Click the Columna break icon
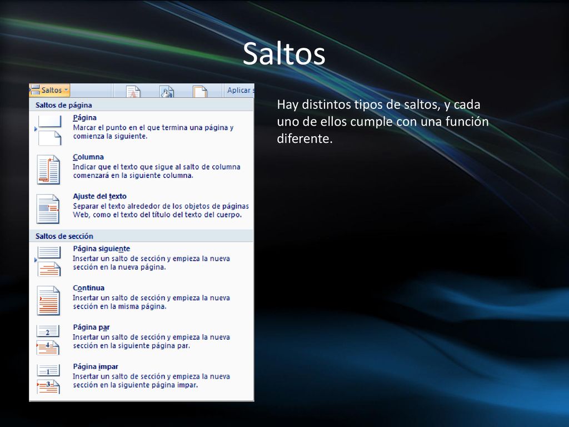 tap(48, 170)
